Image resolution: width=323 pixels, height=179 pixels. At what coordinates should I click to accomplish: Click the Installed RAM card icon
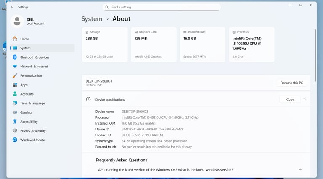coord(185,32)
